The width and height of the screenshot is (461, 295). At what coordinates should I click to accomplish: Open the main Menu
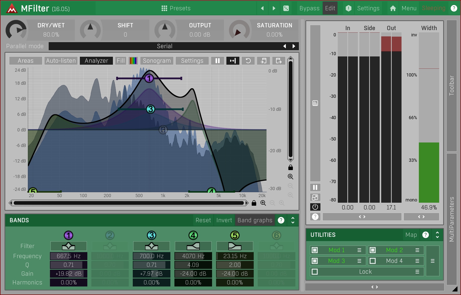(x=409, y=8)
